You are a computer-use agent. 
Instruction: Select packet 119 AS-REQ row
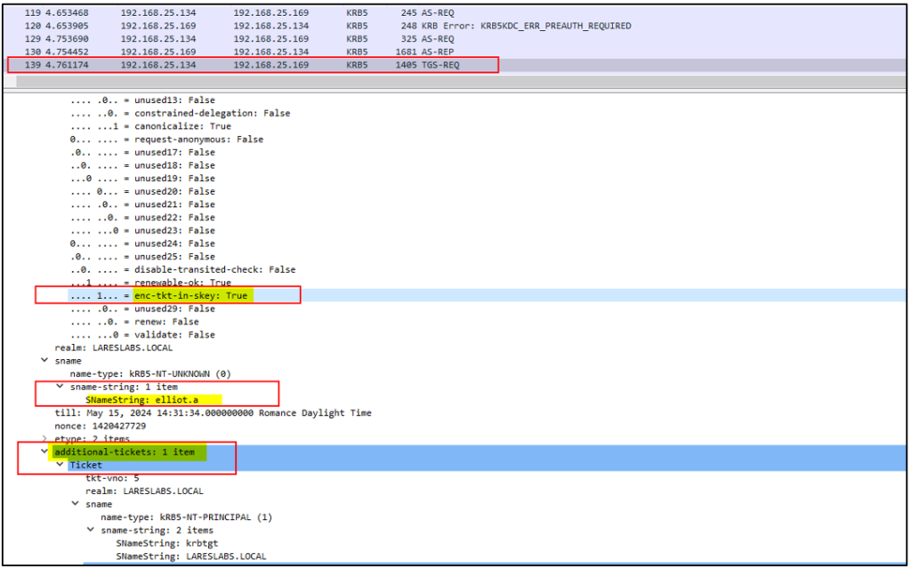pos(455,12)
